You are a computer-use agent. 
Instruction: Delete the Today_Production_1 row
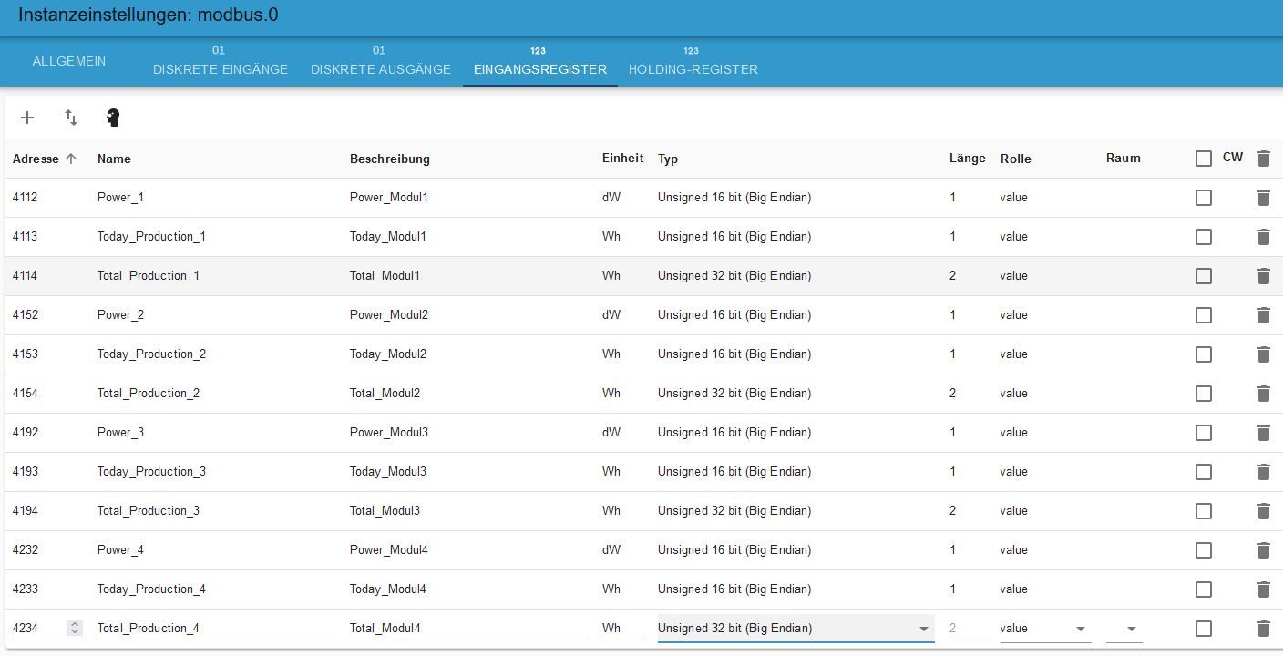click(1263, 237)
